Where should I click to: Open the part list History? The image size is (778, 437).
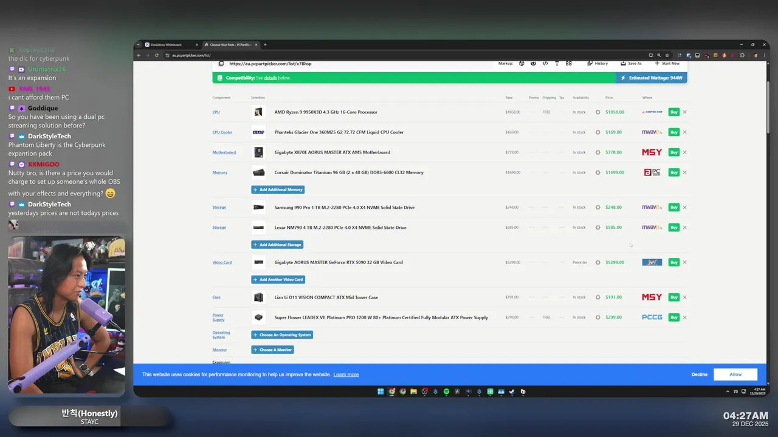597,63
